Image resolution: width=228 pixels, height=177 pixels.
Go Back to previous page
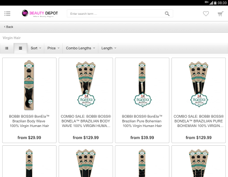point(8,27)
